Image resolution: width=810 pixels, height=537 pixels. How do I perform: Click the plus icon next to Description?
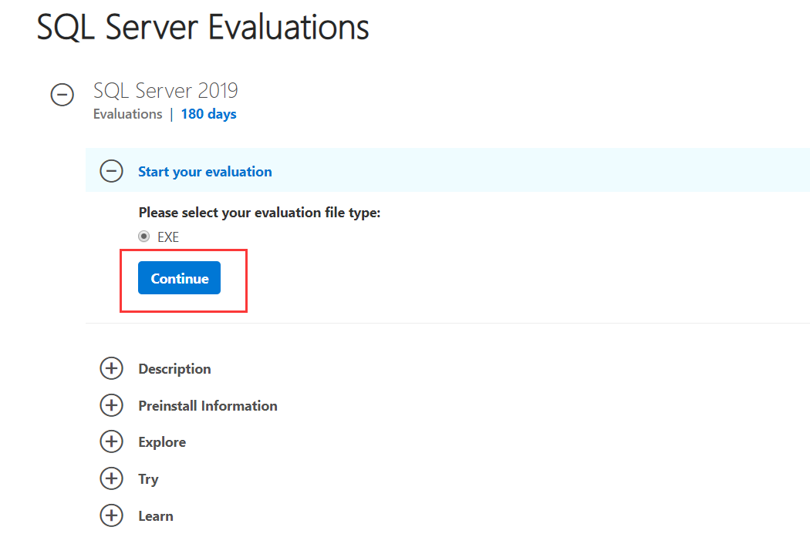[112, 368]
